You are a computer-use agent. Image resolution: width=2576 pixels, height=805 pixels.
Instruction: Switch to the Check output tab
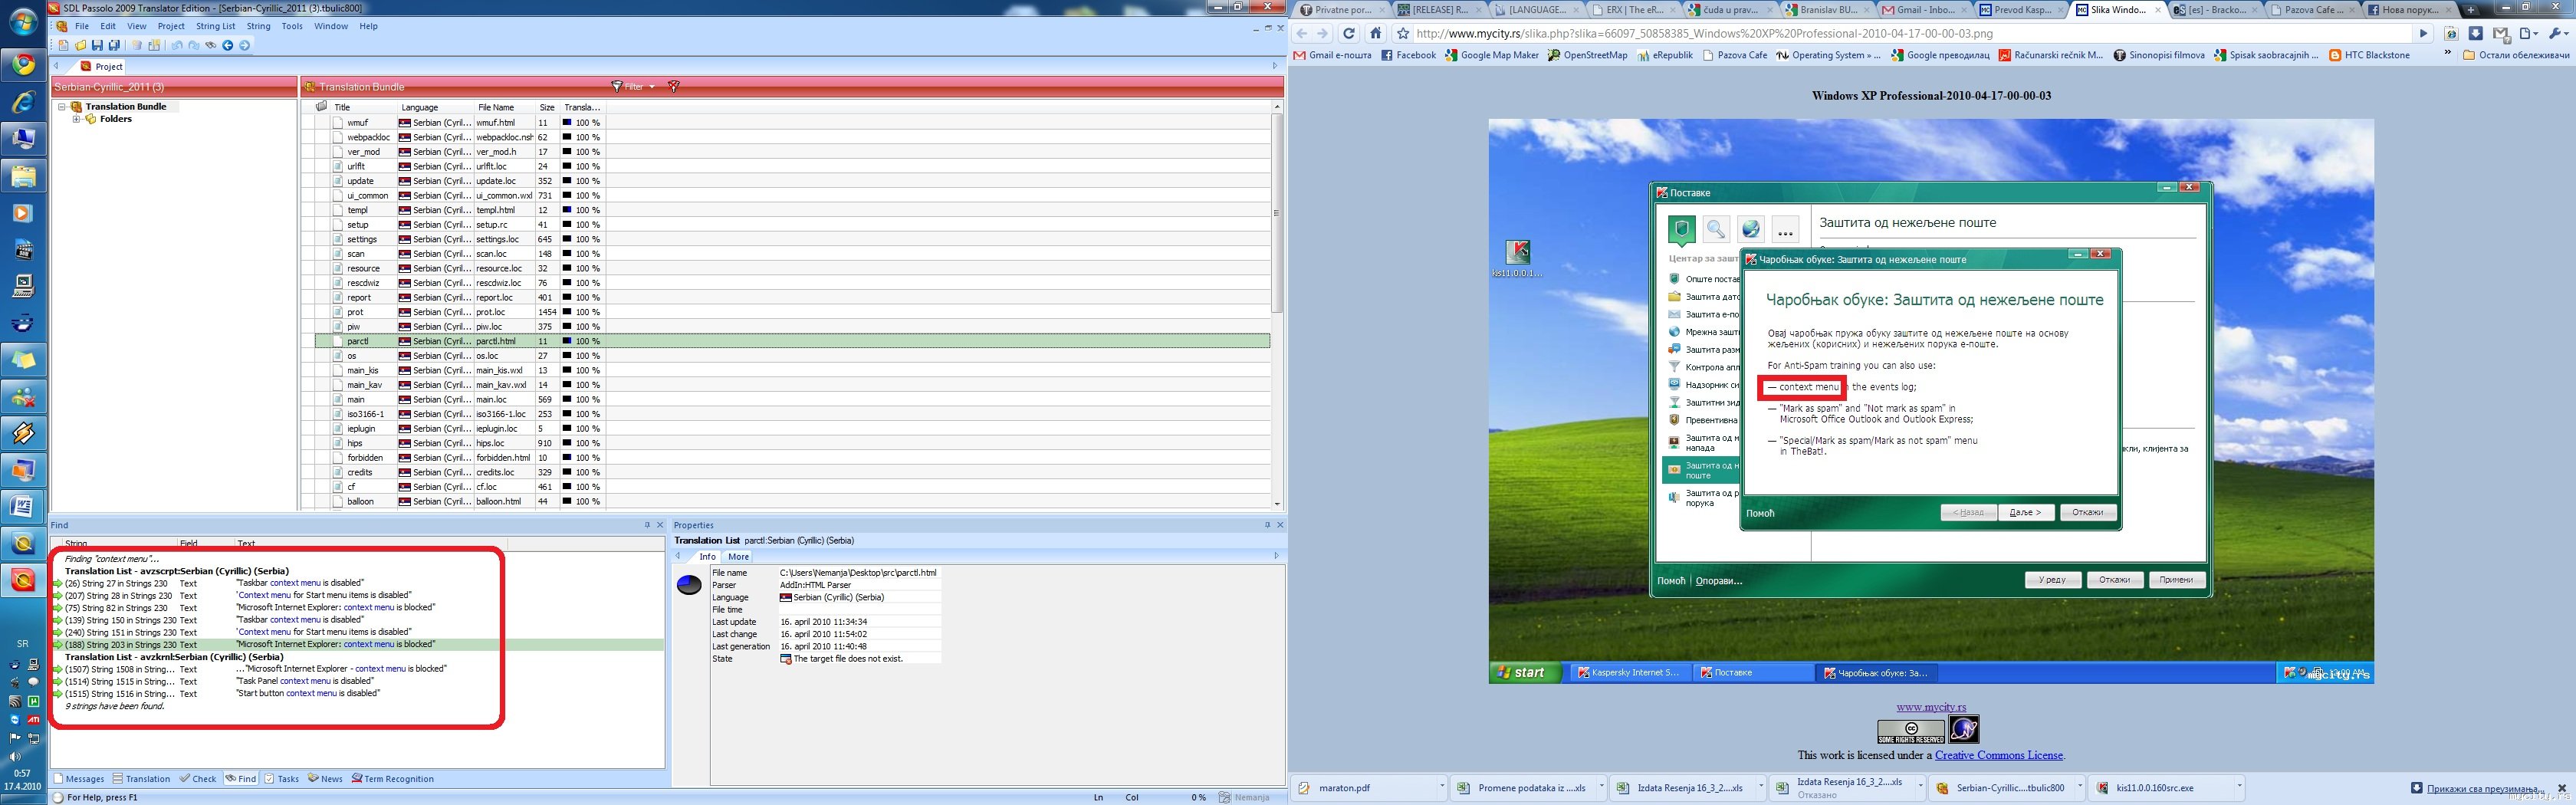tap(198, 779)
